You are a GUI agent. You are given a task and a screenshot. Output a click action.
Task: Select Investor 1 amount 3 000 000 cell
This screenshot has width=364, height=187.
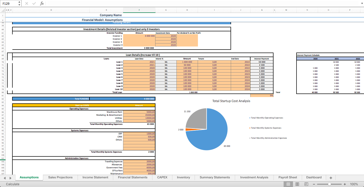pyautogui.click(x=139, y=36)
